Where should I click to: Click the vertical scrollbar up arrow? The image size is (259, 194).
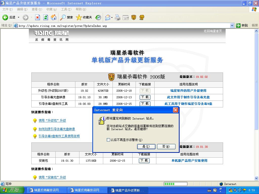pos(256,31)
